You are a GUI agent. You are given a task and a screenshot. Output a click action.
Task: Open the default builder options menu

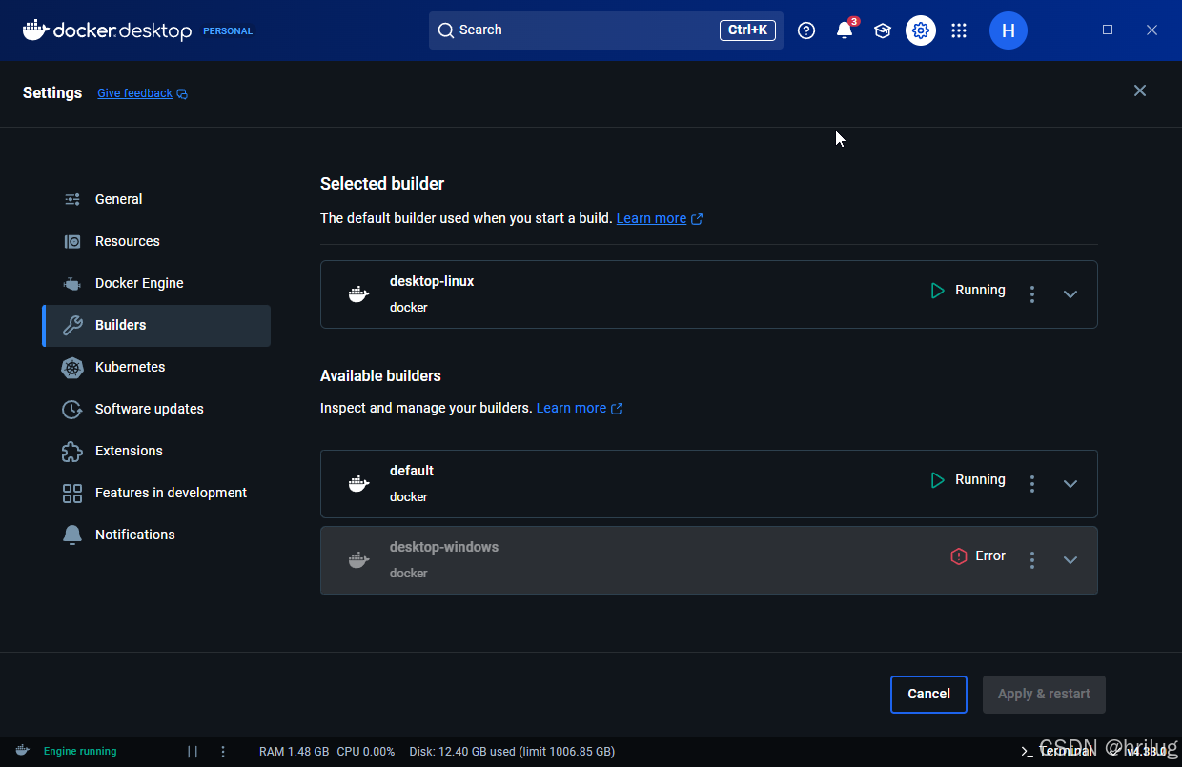pyautogui.click(x=1032, y=484)
